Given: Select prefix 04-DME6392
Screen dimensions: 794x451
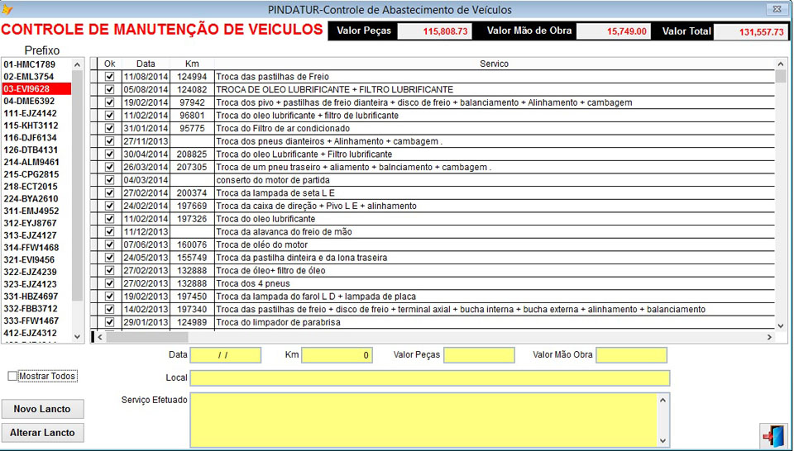Looking at the screenshot, I should tap(36, 101).
